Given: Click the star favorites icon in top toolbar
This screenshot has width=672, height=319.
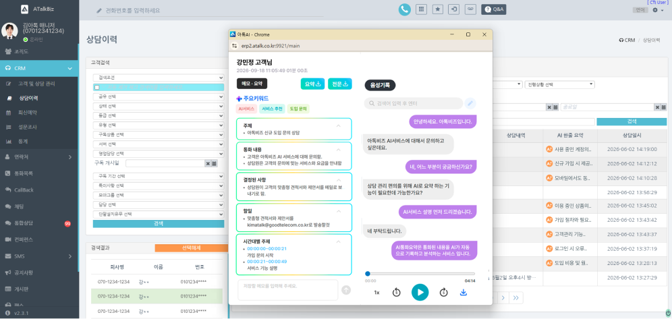Looking at the screenshot, I should pyautogui.click(x=437, y=9).
